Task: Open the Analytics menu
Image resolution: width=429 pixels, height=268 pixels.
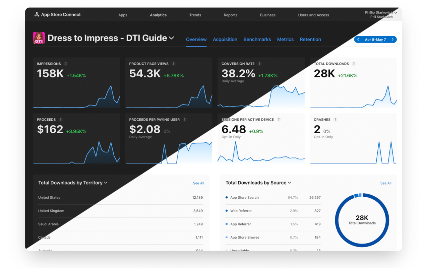Action: (x=158, y=15)
